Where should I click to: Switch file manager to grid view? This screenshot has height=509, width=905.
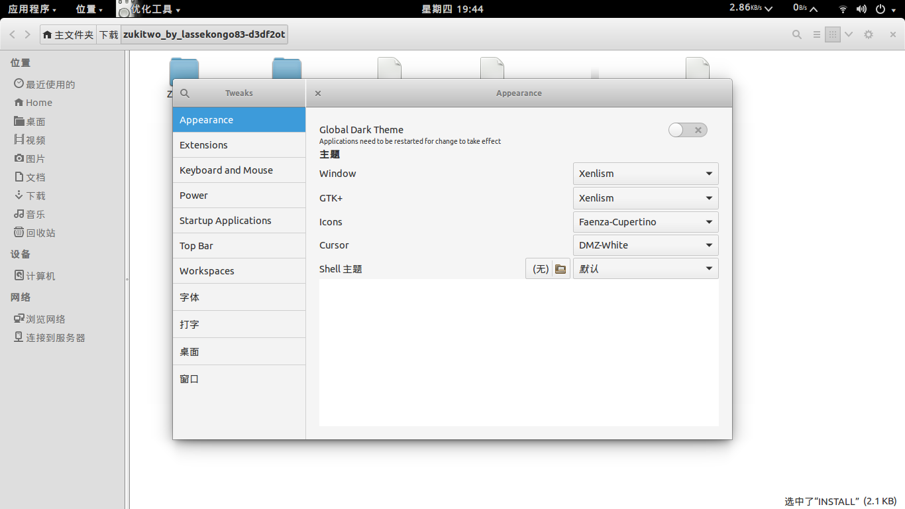pyautogui.click(x=833, y=34)
